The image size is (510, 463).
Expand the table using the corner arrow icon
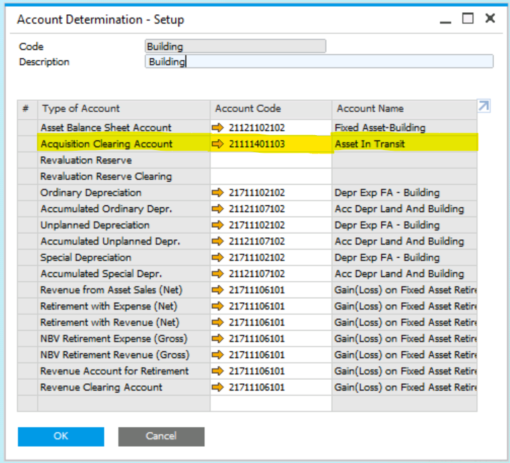[484, 106]
